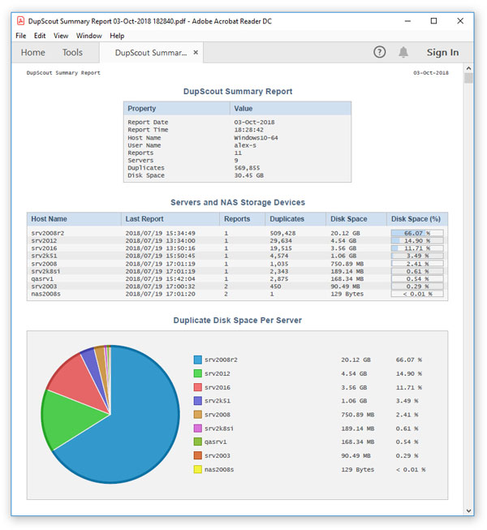The height and width of the screenshot is (530, 487).
Task: Minimize the Acrobat Reader window
Action: pyautogui.click(x=407, y=21)
